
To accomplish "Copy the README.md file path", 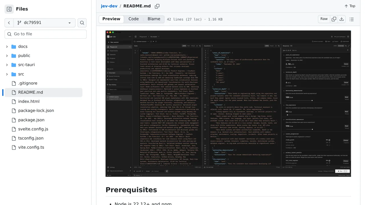I will click(x=157, y=6).
